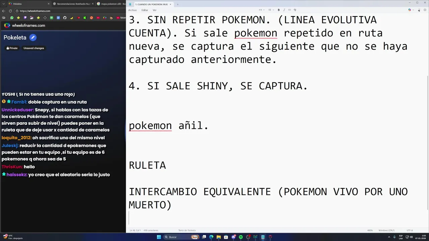
Task: Click chat username haissekz
Action: (17, 175)
